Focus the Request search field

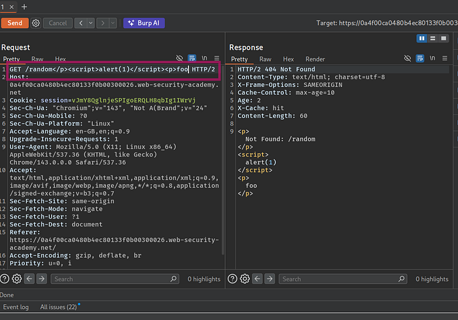[x=114, y=279]
